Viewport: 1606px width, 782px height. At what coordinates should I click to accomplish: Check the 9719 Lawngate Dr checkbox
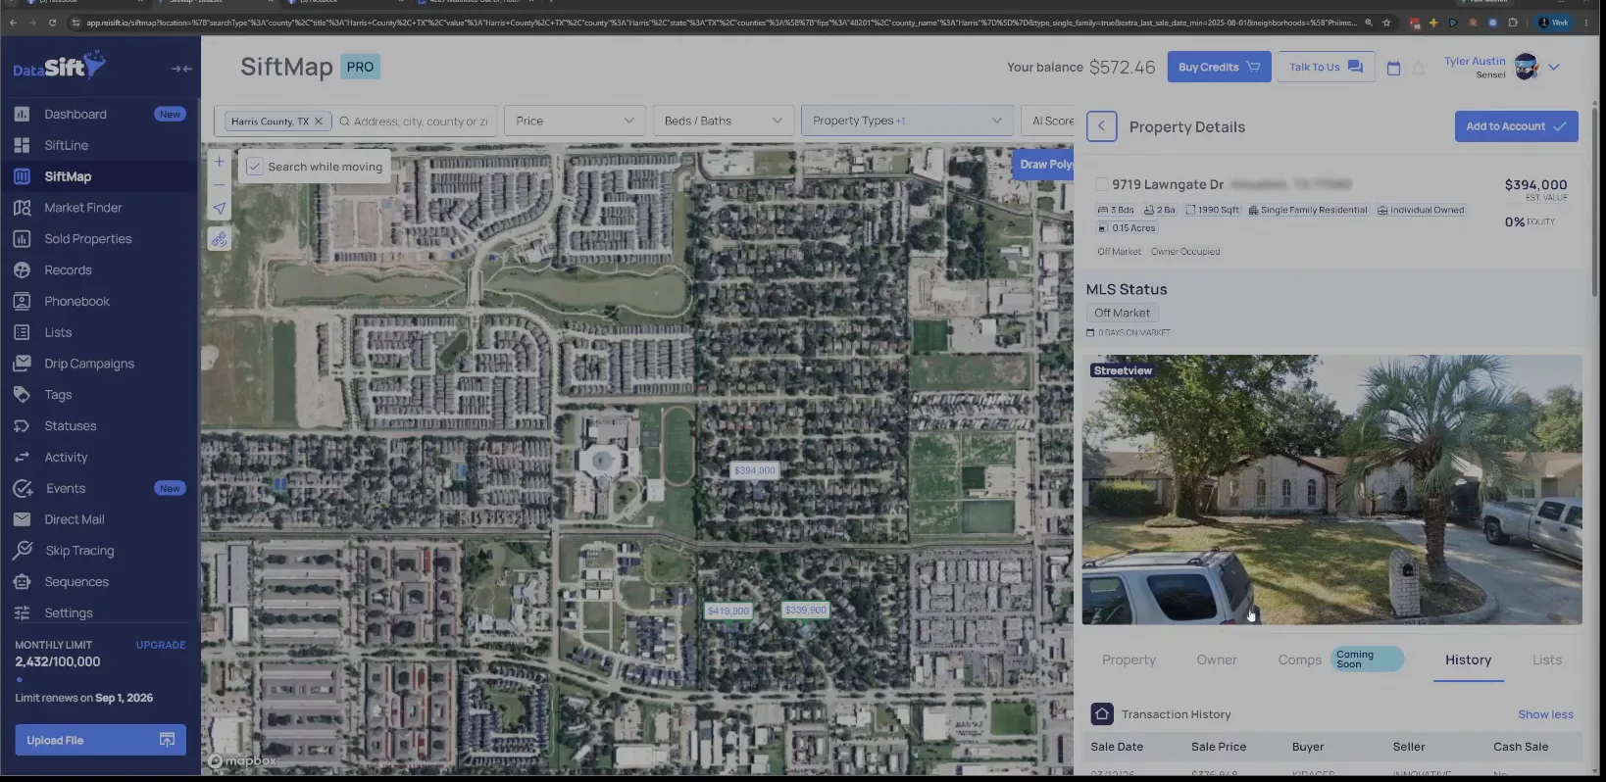pyautogui.click(x=1102, y=184)
